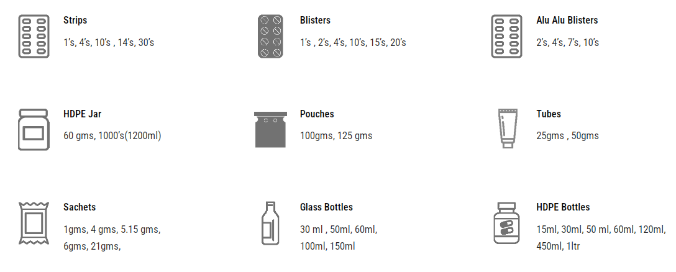
Task: Select the HDPE Bottles pill bottle icon
Action: (x=507, y=223)
